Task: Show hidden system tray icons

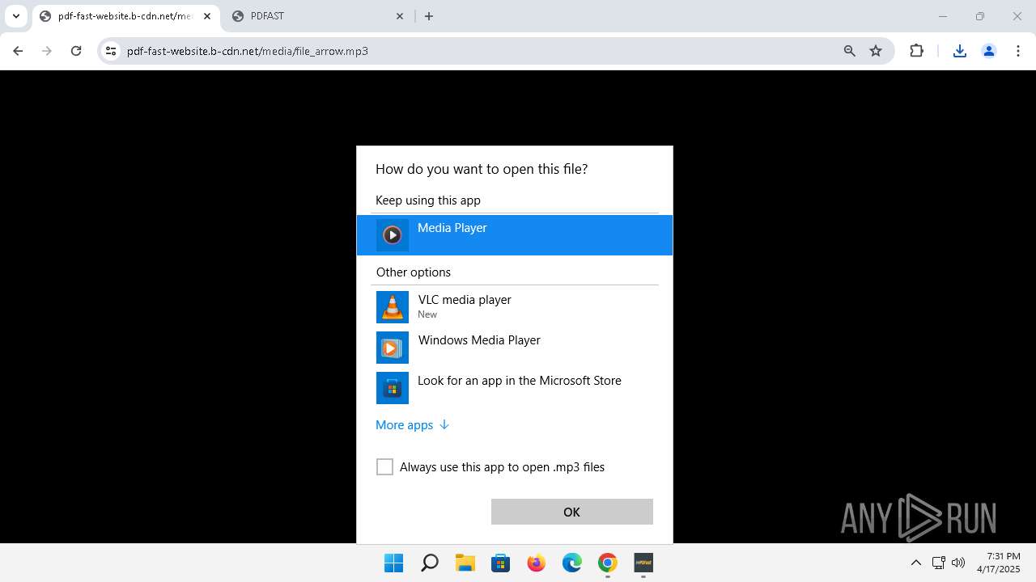Action: 916,563
